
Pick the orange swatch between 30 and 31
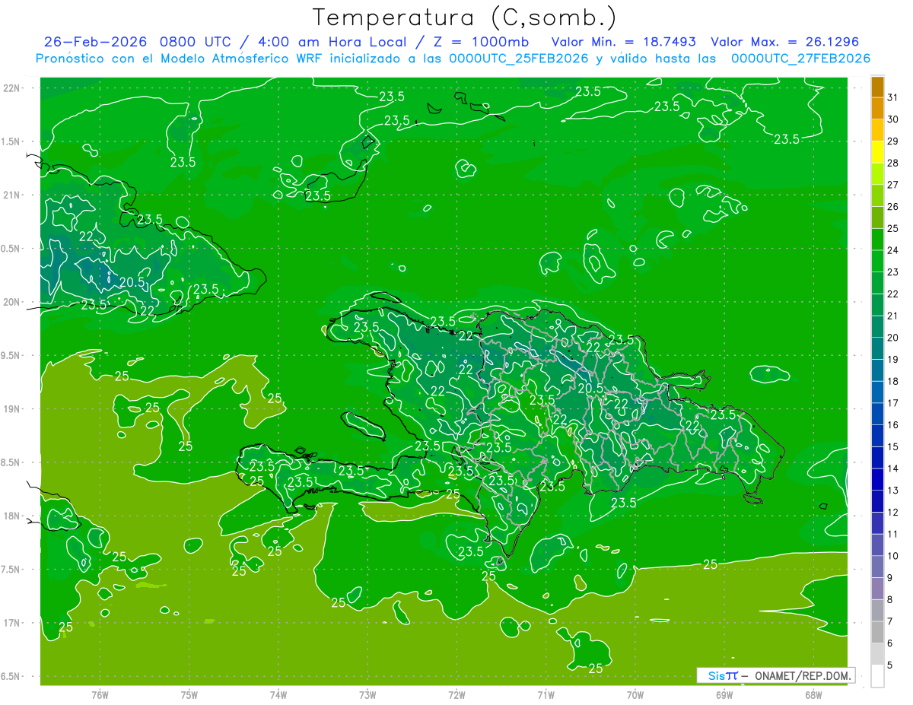(x=877, y=109)
